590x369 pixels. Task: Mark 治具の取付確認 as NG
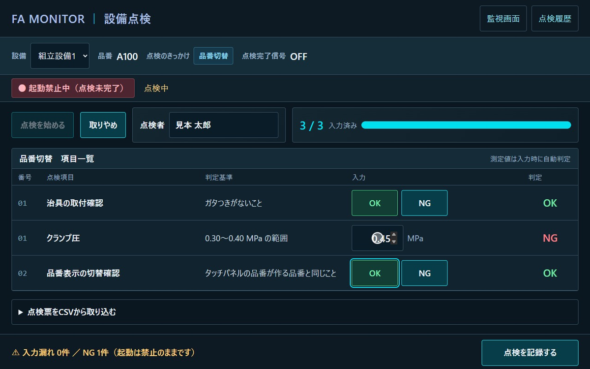click(424, 203)
